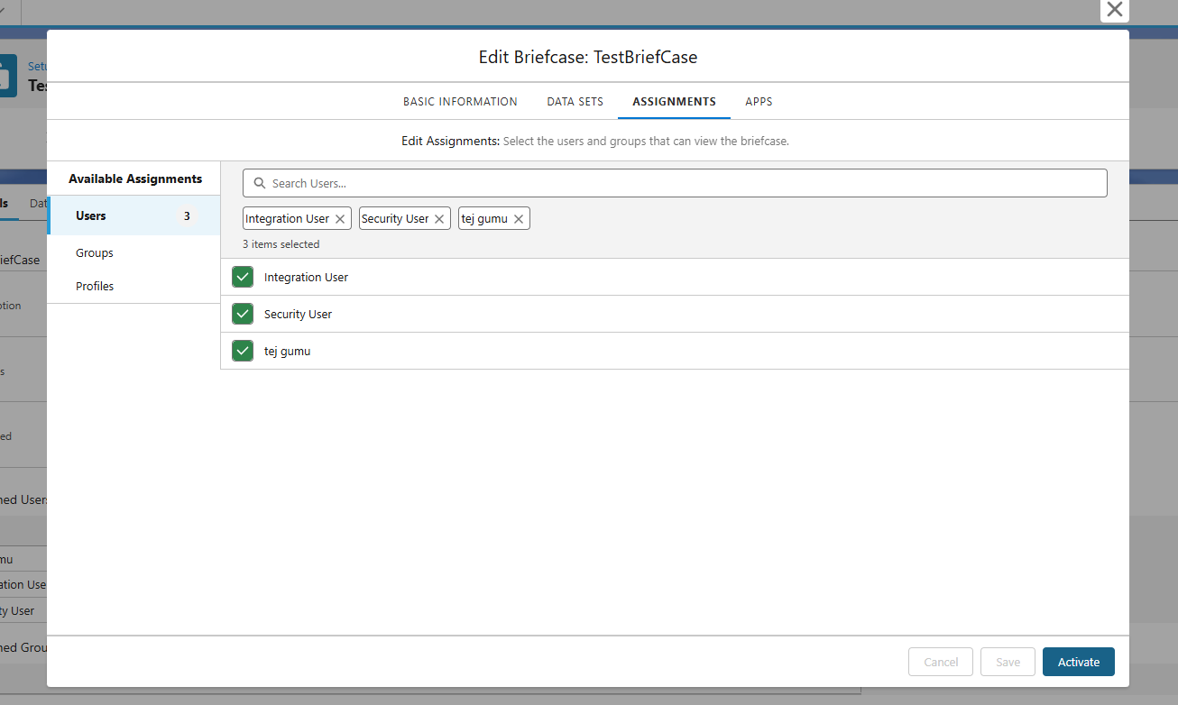The height and width of the screenshot is (705, 1178).
Task: Select the Assignments tab
Action: [674, 102]
